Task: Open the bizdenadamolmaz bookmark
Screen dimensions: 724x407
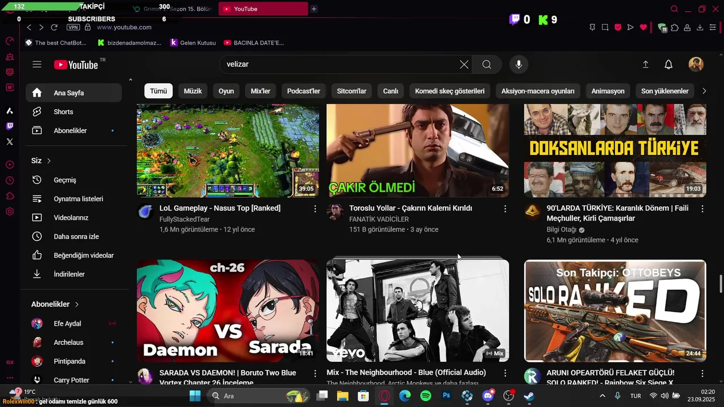Action: (x=129, y=42)
